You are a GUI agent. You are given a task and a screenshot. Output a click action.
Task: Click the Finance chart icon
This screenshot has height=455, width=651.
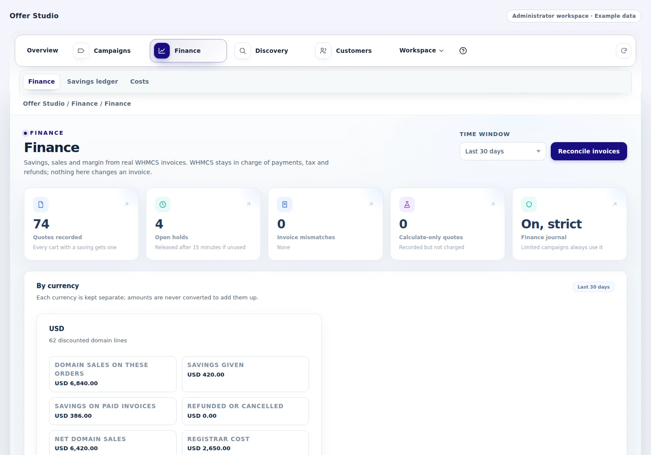[162, 51]
